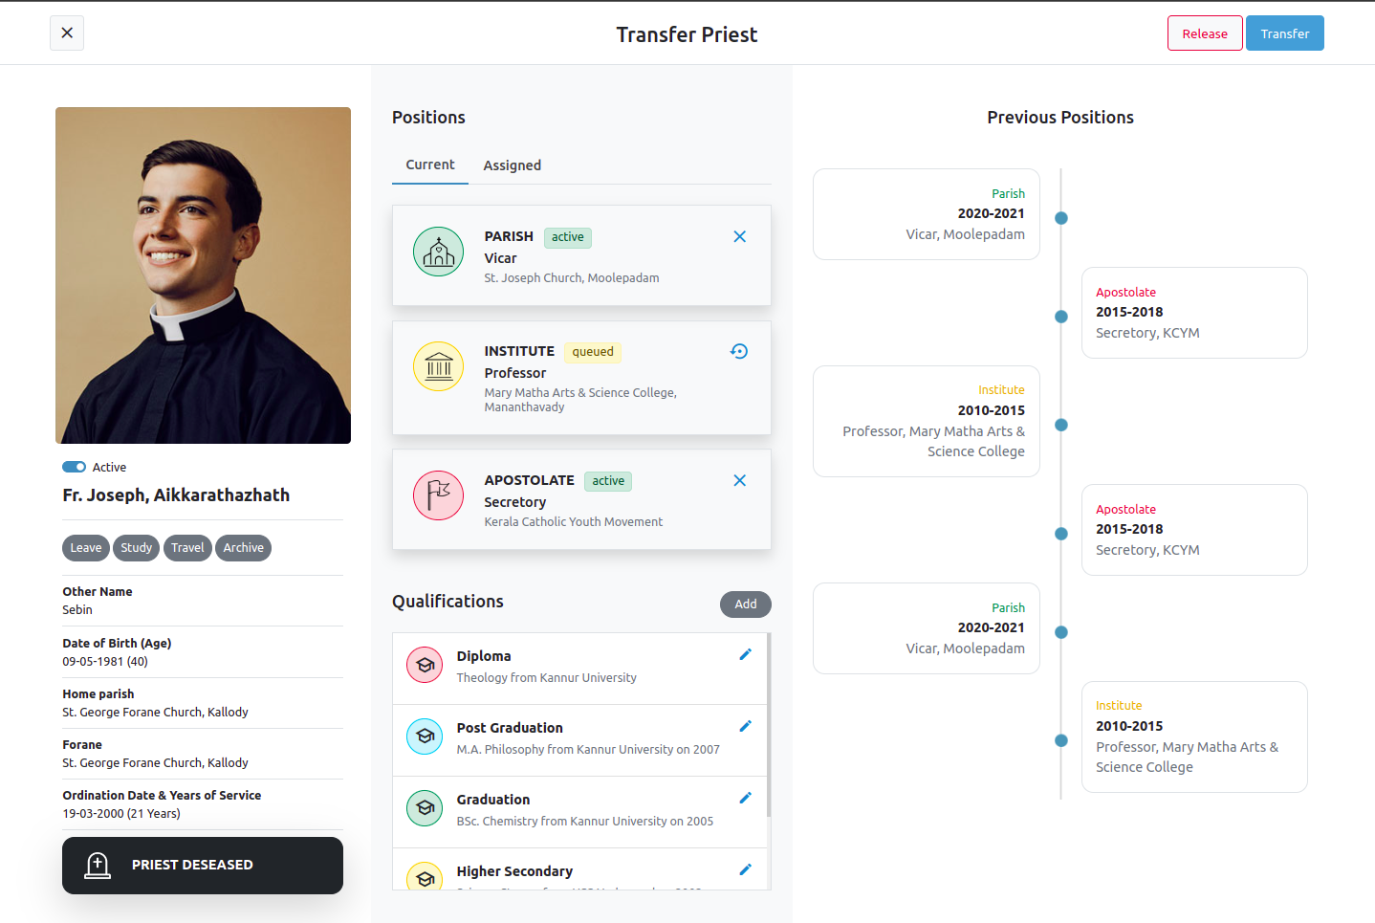Mark the priest as deceased
The width and height of the screenshot is (1375, 923).
[x=203, y=866]
